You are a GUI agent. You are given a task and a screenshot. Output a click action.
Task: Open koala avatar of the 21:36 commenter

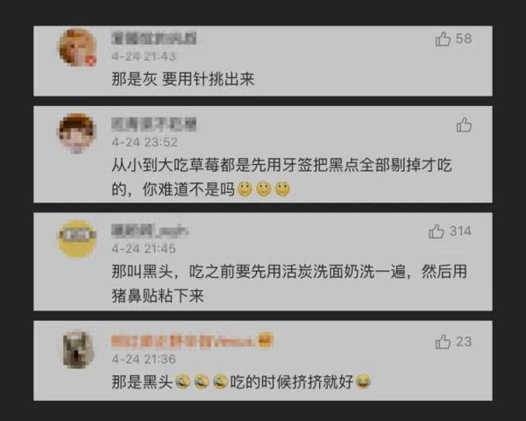tap(79, 349)
